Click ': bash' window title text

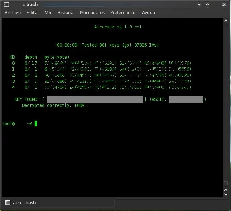(x=31, y=5)
